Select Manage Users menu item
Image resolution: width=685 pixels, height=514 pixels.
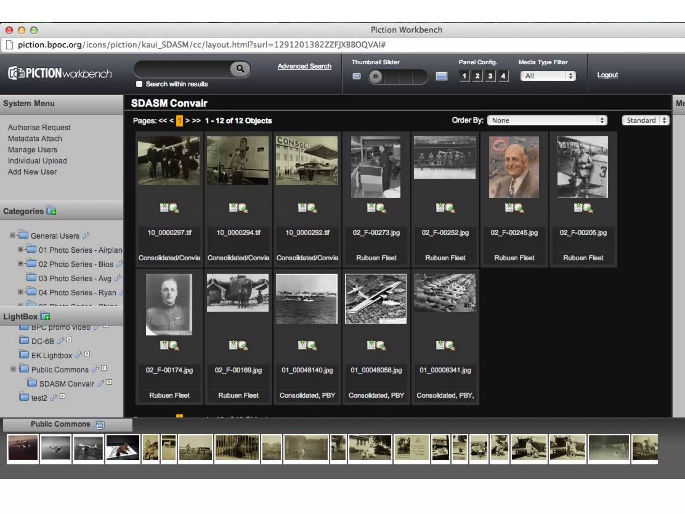pyautogui.click(x=32, y=150)
